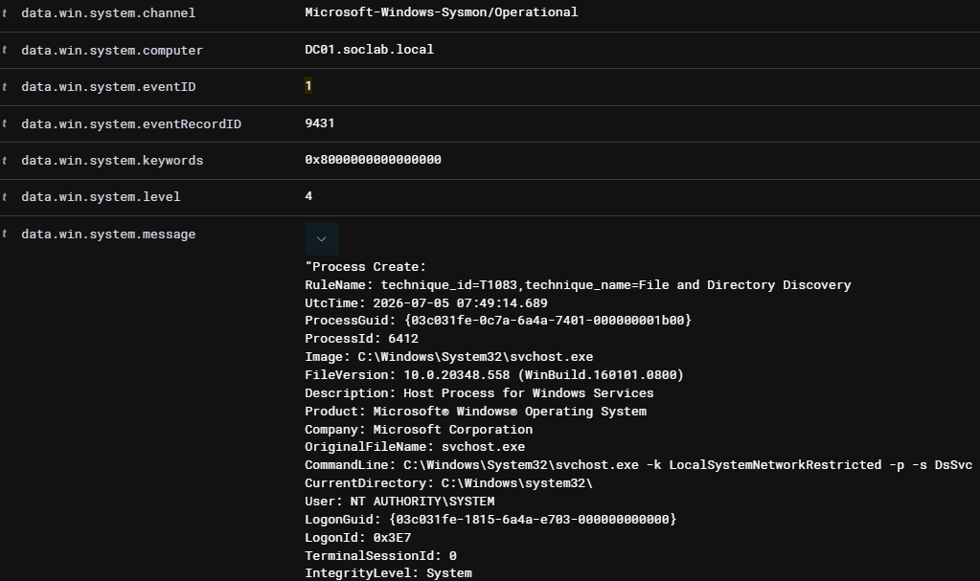
Task: Click the highlighted eventID value 1
Action: [308, 85]
